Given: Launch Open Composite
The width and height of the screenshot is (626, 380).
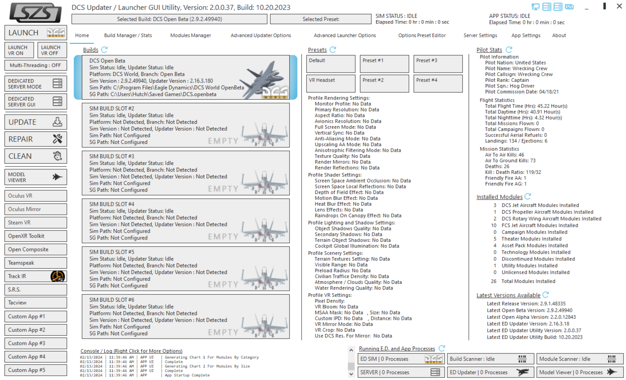Looking at the screenshot, I should [35, 249].
